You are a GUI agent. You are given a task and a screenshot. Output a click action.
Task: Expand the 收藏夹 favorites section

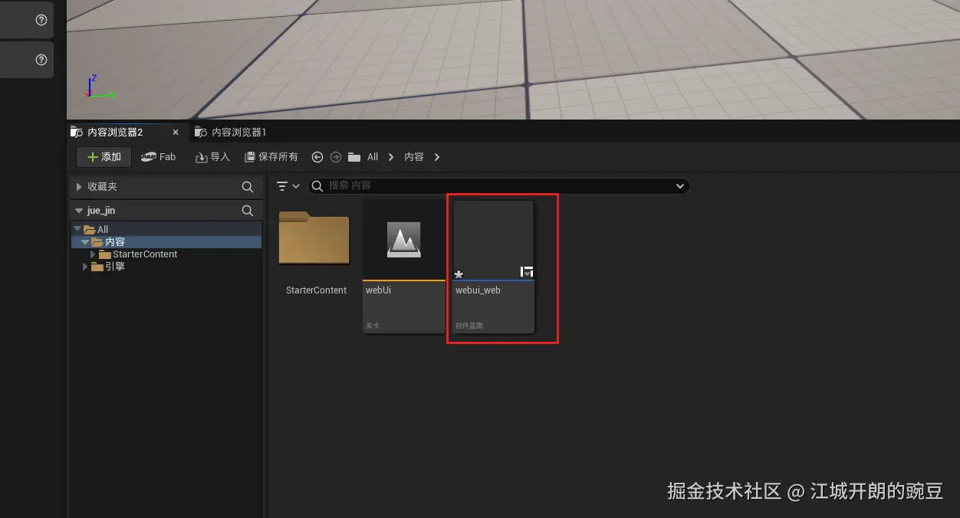(x=79, y=187)
